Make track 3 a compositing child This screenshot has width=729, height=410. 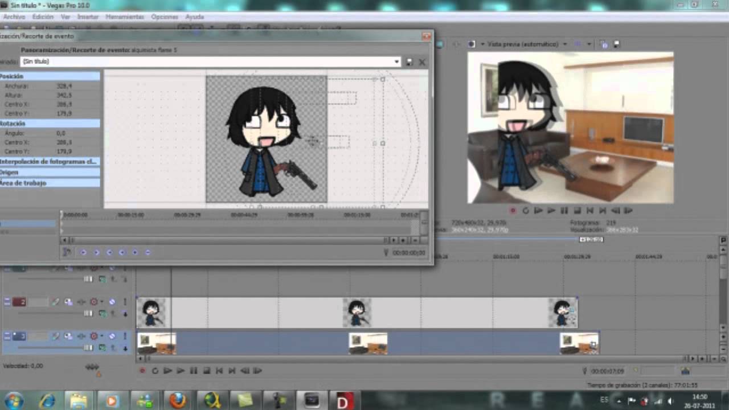[125, 347]
